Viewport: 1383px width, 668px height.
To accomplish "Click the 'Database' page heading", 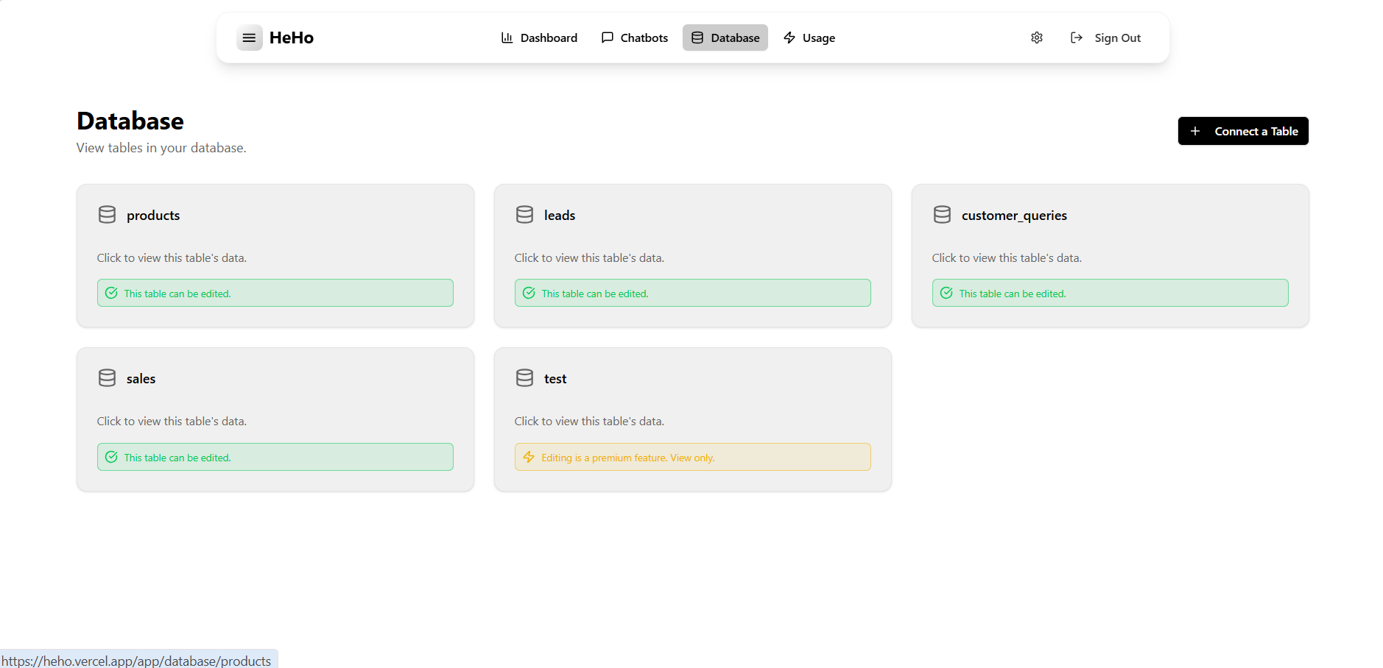I will coord(130,121).
